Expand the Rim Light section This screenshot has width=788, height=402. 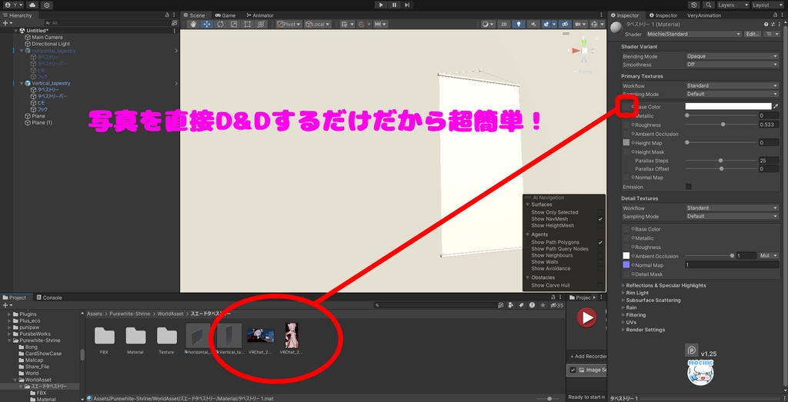click(x=636, y=293)
